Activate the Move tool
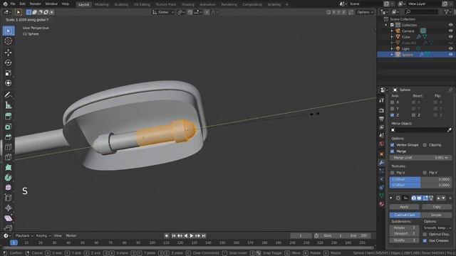Image resolution: width=456 pixels, height=256 pixels. [8, 52]
